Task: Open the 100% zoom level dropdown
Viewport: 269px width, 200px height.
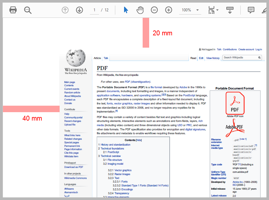Action: click(x=190, y=10)
